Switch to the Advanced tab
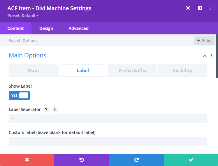 (x=78, y=28)
